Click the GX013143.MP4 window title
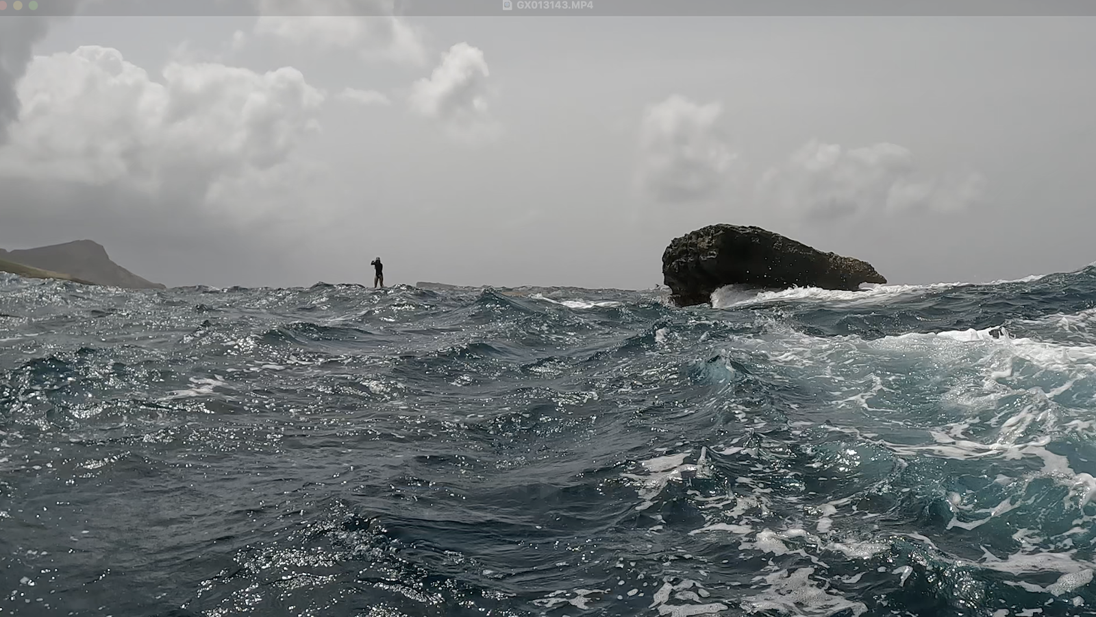This screenshot has height=617, width=1096. tap(555, 5)
